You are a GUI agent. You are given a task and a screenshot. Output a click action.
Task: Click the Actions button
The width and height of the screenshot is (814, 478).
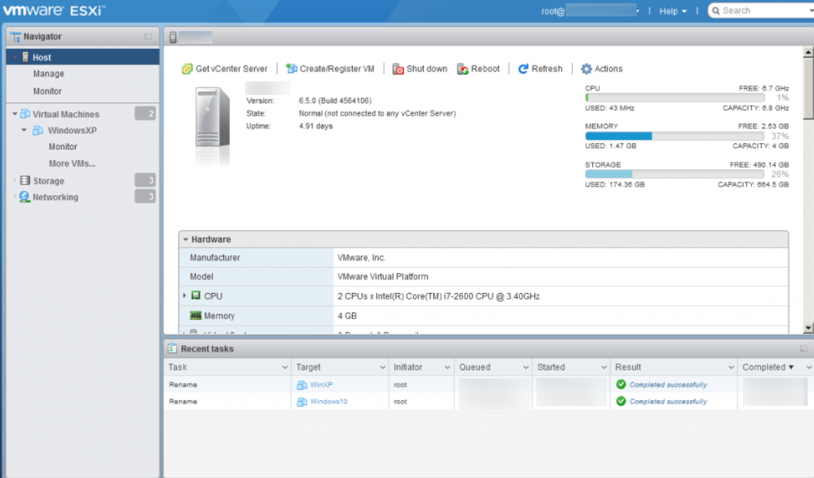click(602, 68)
